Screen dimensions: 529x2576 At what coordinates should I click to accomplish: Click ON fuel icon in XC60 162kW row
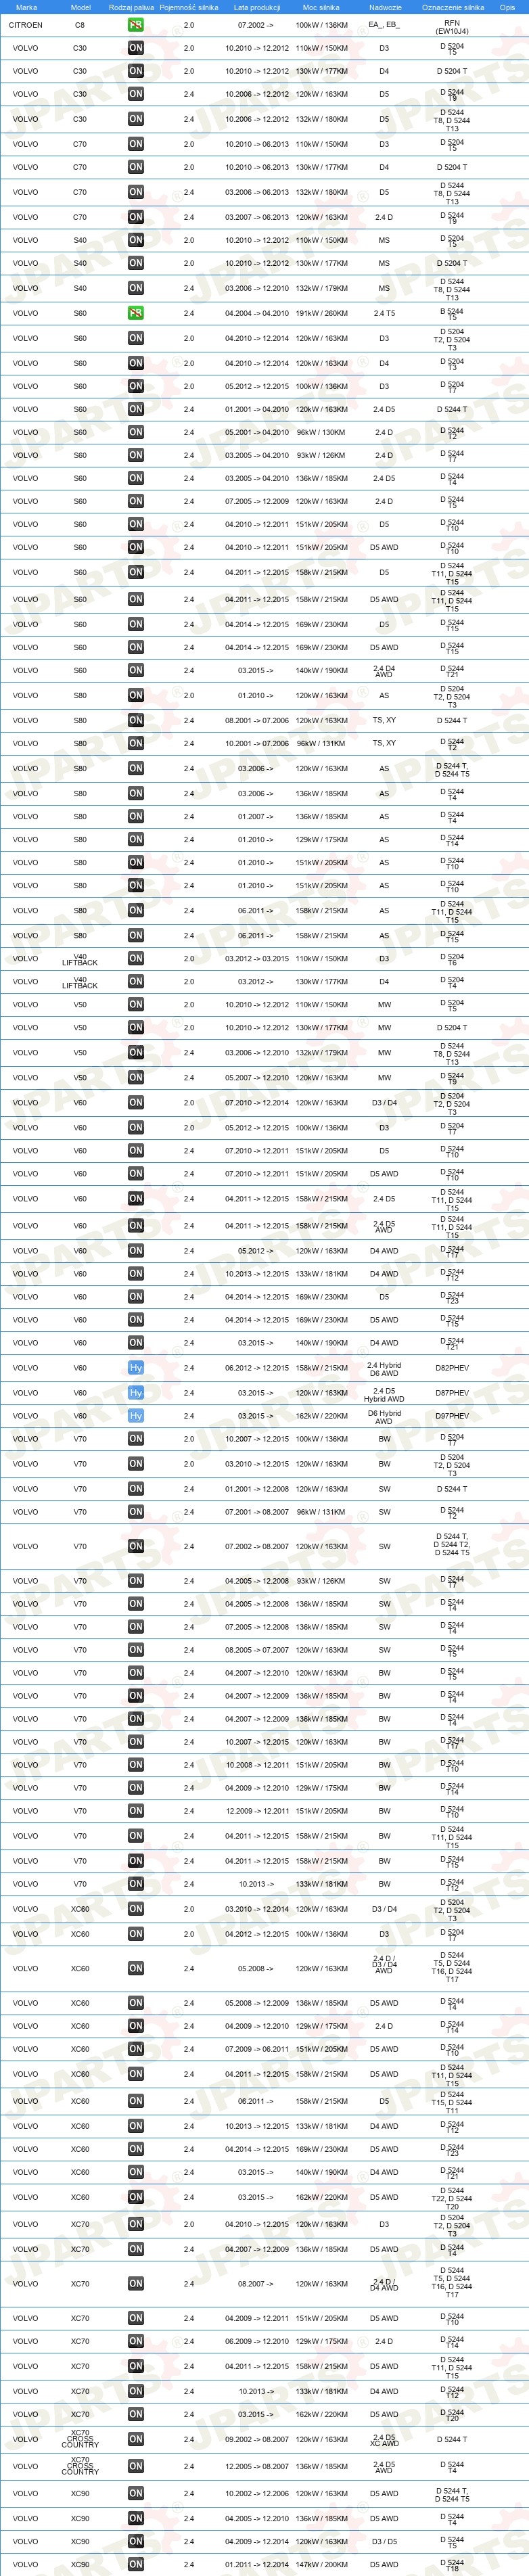(x=135, y=2197)
